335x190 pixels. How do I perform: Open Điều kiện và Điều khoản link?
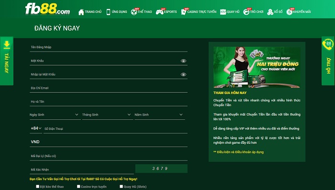pyautogui.click(x=238, y=152)
